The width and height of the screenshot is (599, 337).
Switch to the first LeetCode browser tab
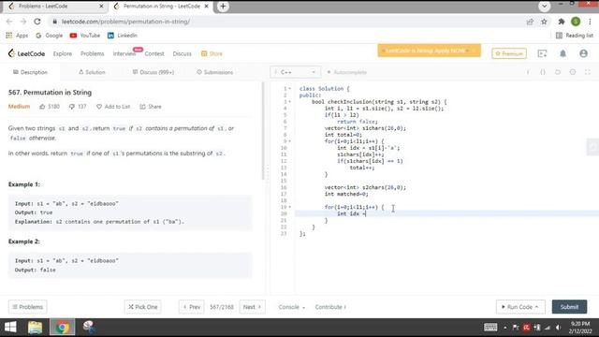click(56, 7)
